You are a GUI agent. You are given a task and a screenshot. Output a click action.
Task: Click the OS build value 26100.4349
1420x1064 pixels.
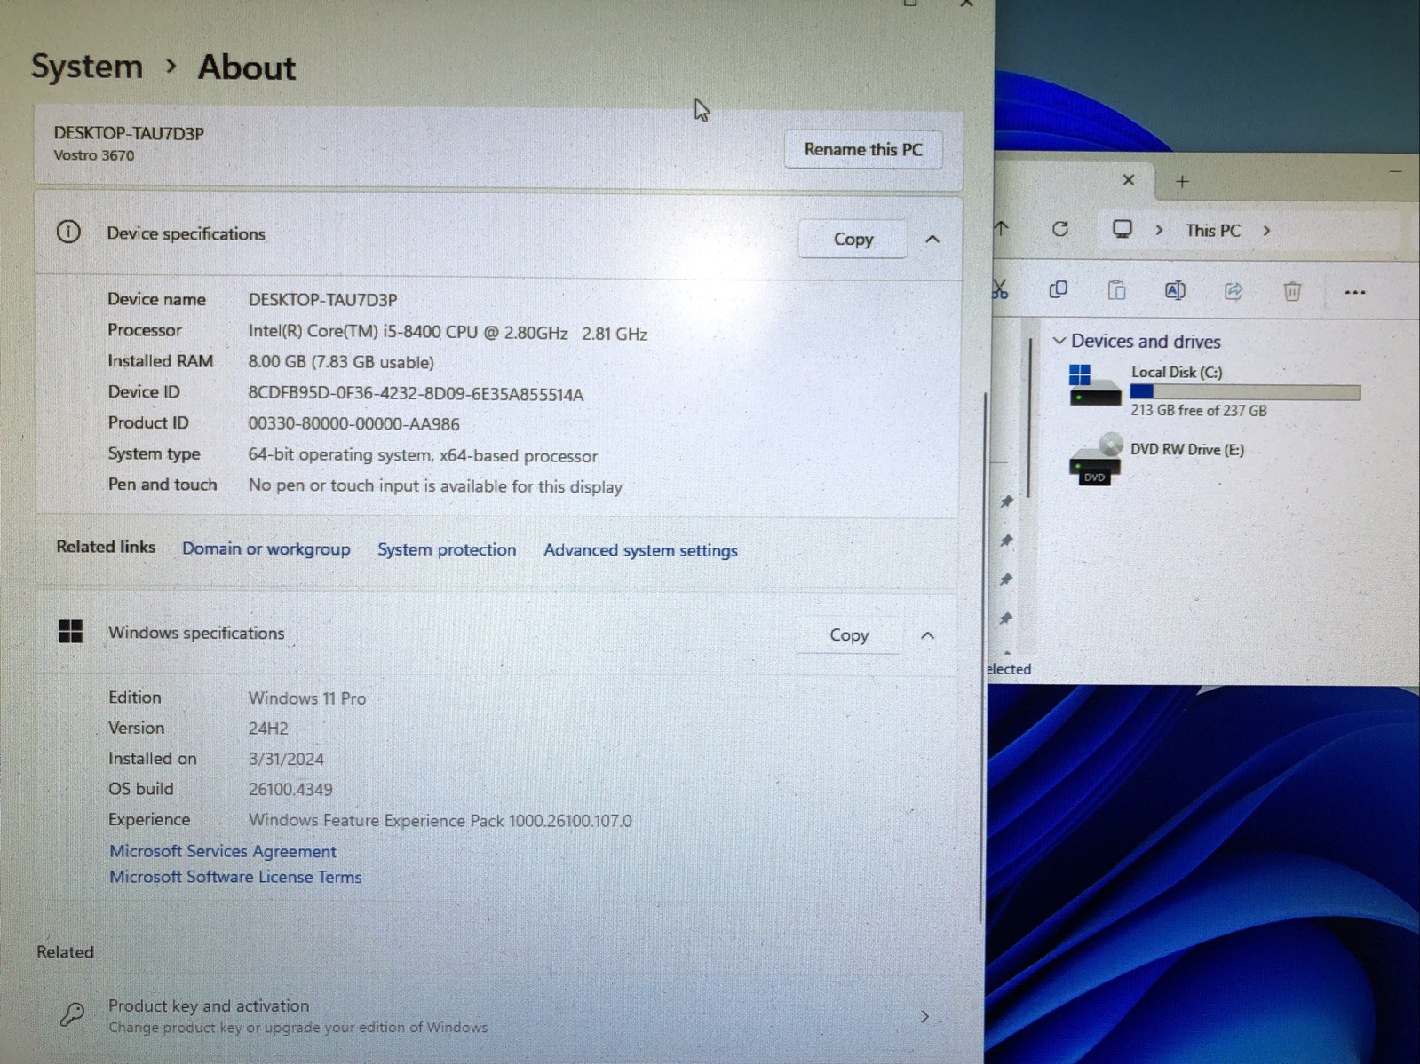(290, 789)
